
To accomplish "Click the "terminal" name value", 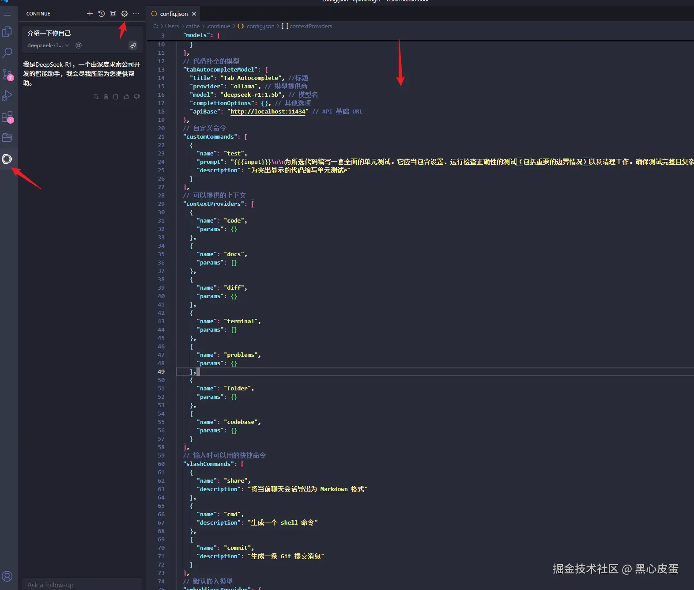I will tap(241, 321).
